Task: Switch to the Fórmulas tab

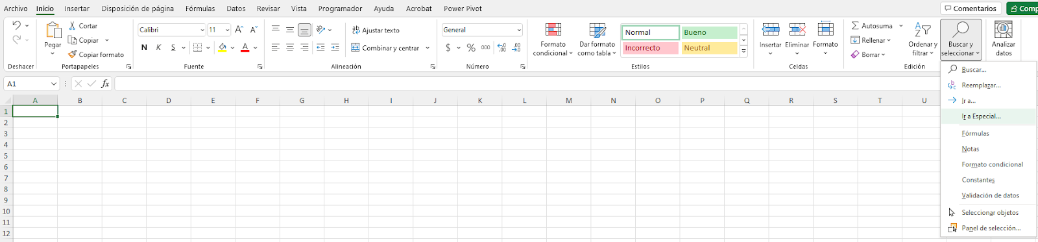Action: point(200,8)
